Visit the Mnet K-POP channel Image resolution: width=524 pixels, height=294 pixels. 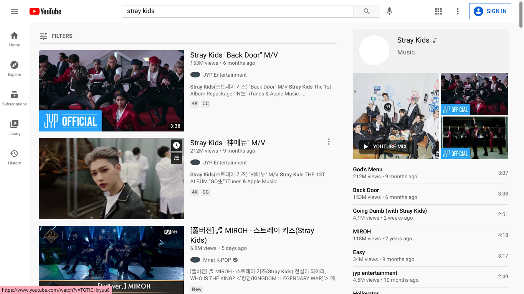pyautogui.click(x=217, y=260)
